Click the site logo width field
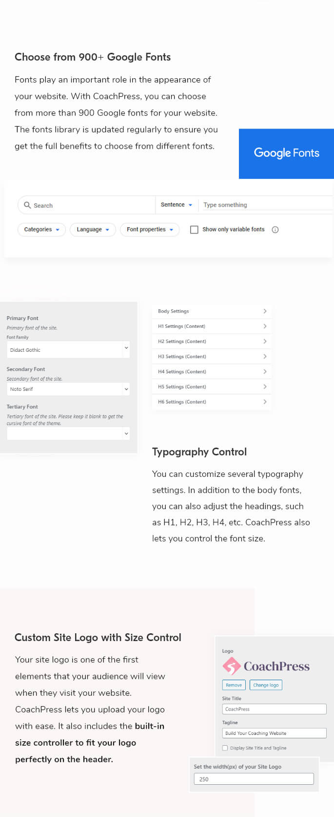This screenshot has width=334, height=817. 254,779
